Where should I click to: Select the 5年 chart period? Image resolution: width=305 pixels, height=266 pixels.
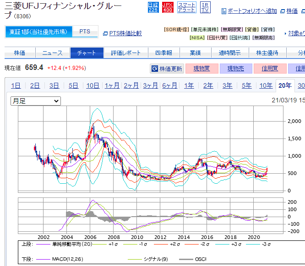pos(247,85)
